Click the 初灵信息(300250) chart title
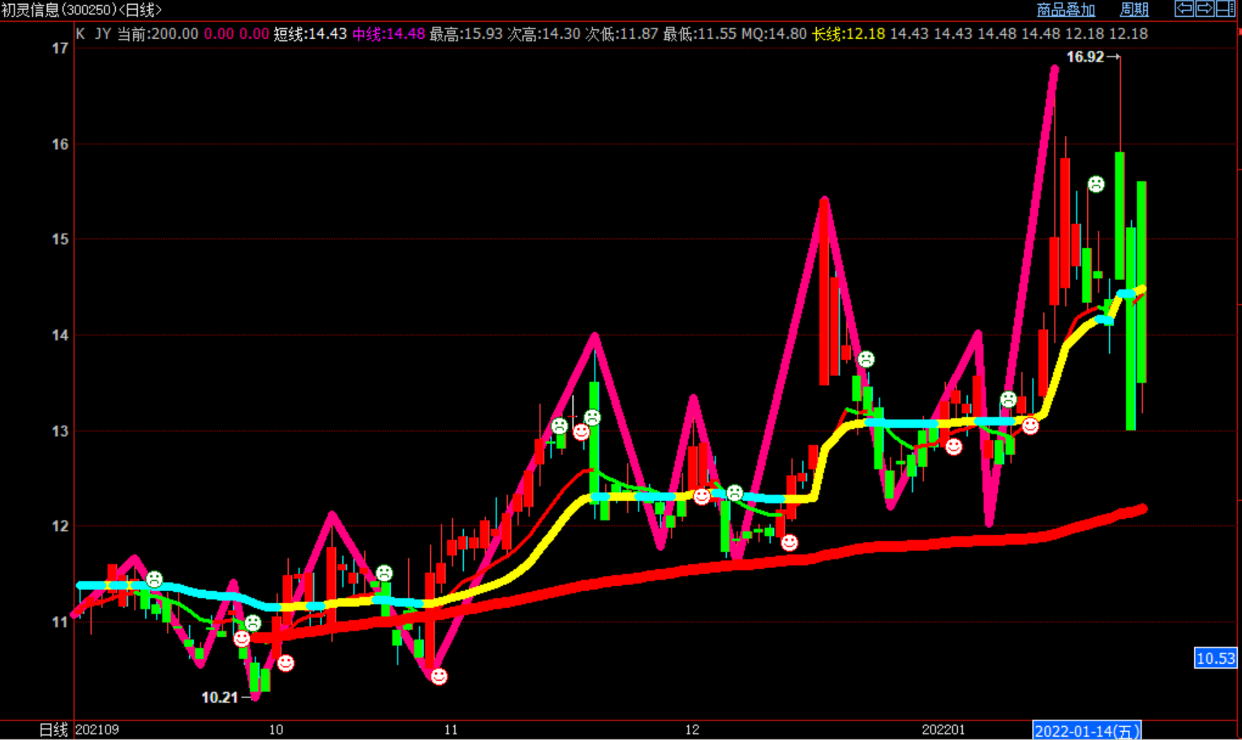Image resolution: width=1242 pixels, height=740 pixels. click(59, 10)
